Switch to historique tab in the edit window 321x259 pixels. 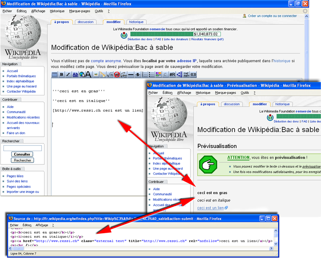(x=137, y=22)
